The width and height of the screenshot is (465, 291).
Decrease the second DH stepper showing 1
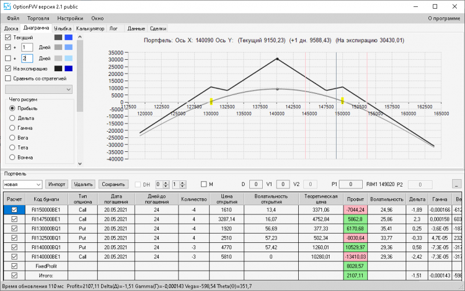(x=183, y=186)
